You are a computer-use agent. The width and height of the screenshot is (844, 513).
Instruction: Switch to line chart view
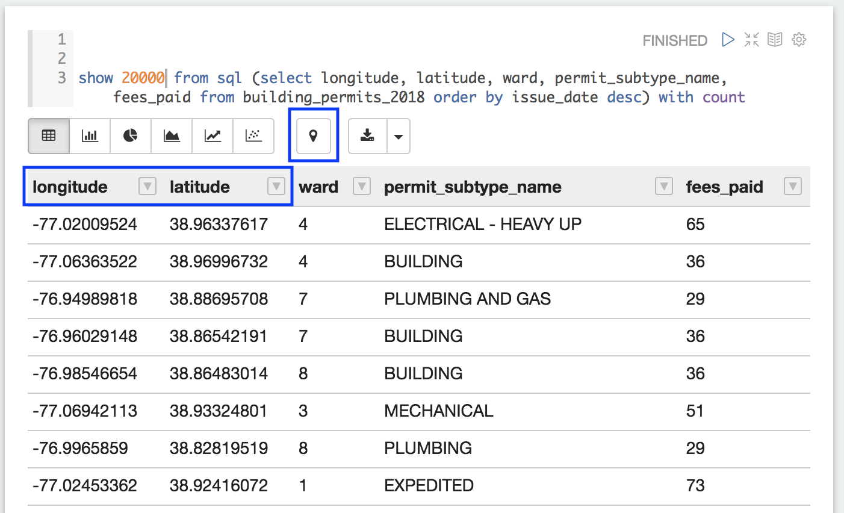tap(213, 135)
